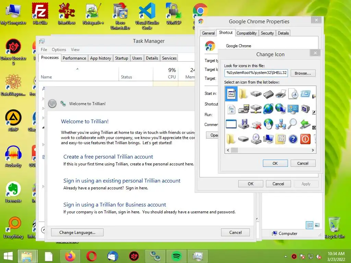Select the magnifying glass icon
This screenshot has height=263, width=351.
(292, 124)
